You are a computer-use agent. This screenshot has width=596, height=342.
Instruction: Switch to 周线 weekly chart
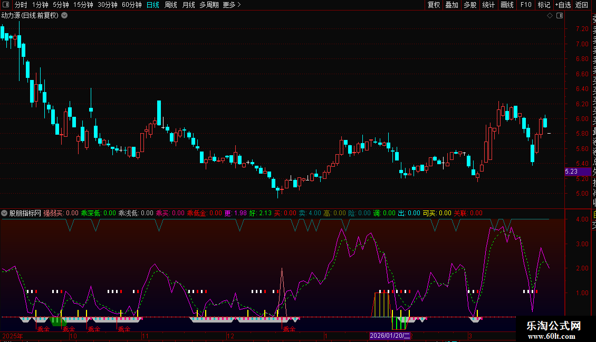coord(170,5)
